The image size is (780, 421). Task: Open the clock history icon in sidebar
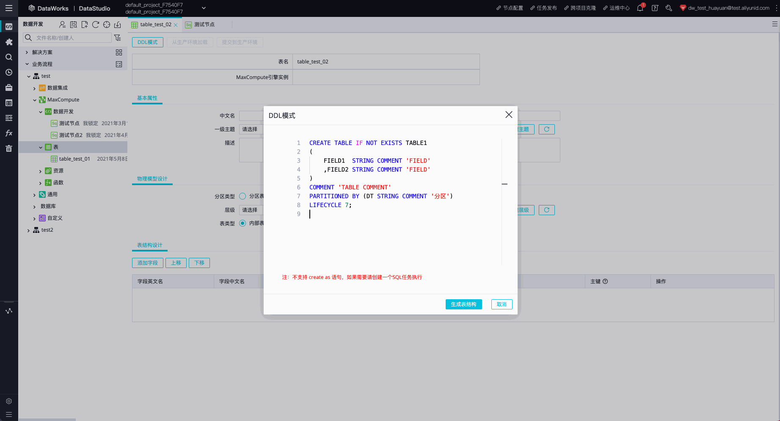coord(9,72)
